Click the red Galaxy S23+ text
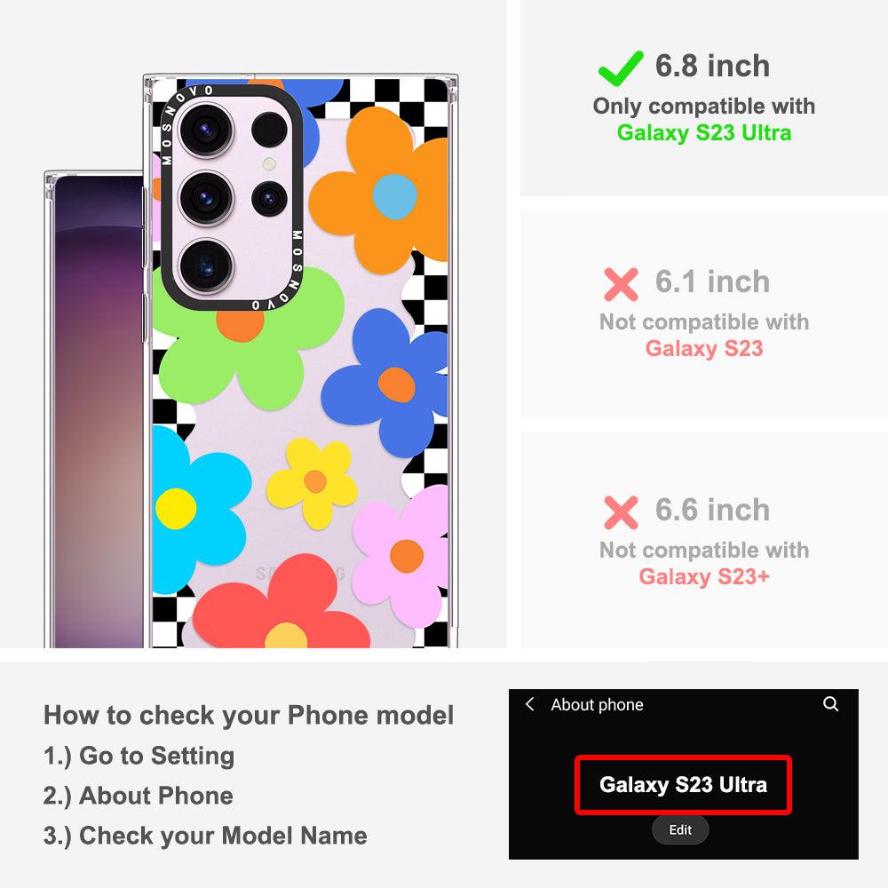The height and width of the screenshot is (888, 888). 704,576
